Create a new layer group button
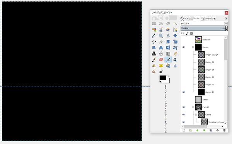 coord(190,130)
